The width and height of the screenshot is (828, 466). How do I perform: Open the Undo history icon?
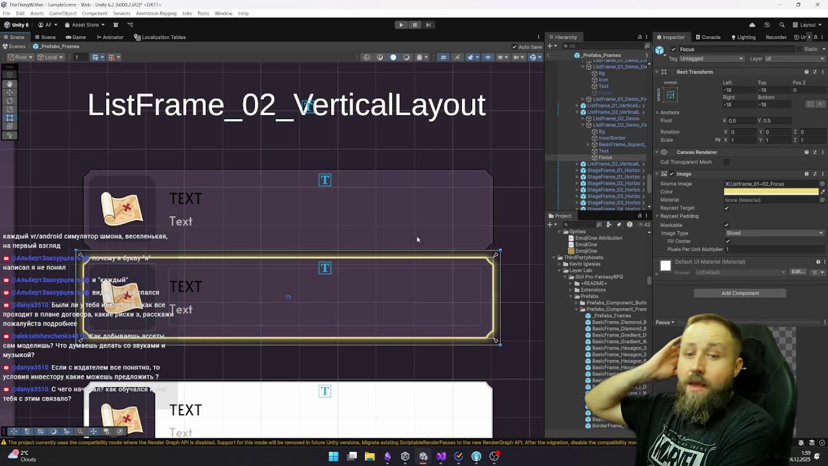tap(767, 25)
